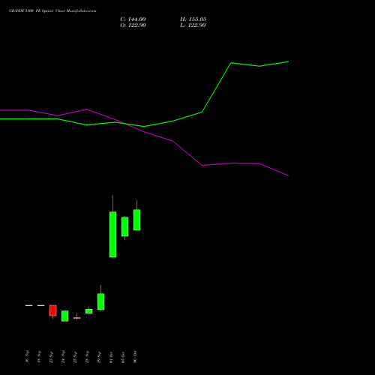Image resolution: width=375 pixels, height=375 pixels.
Task: Click the green candle above 29 Sep
Action: tap(101, 301)
